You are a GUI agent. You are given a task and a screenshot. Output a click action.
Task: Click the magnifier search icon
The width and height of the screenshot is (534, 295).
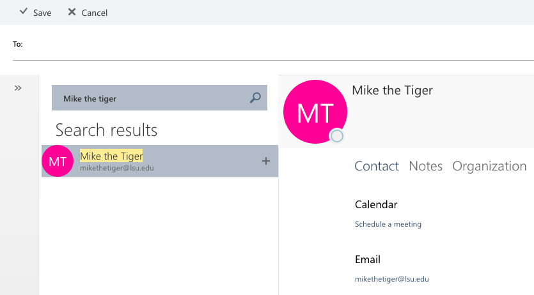pyautogui.click(x=255, y=98)
